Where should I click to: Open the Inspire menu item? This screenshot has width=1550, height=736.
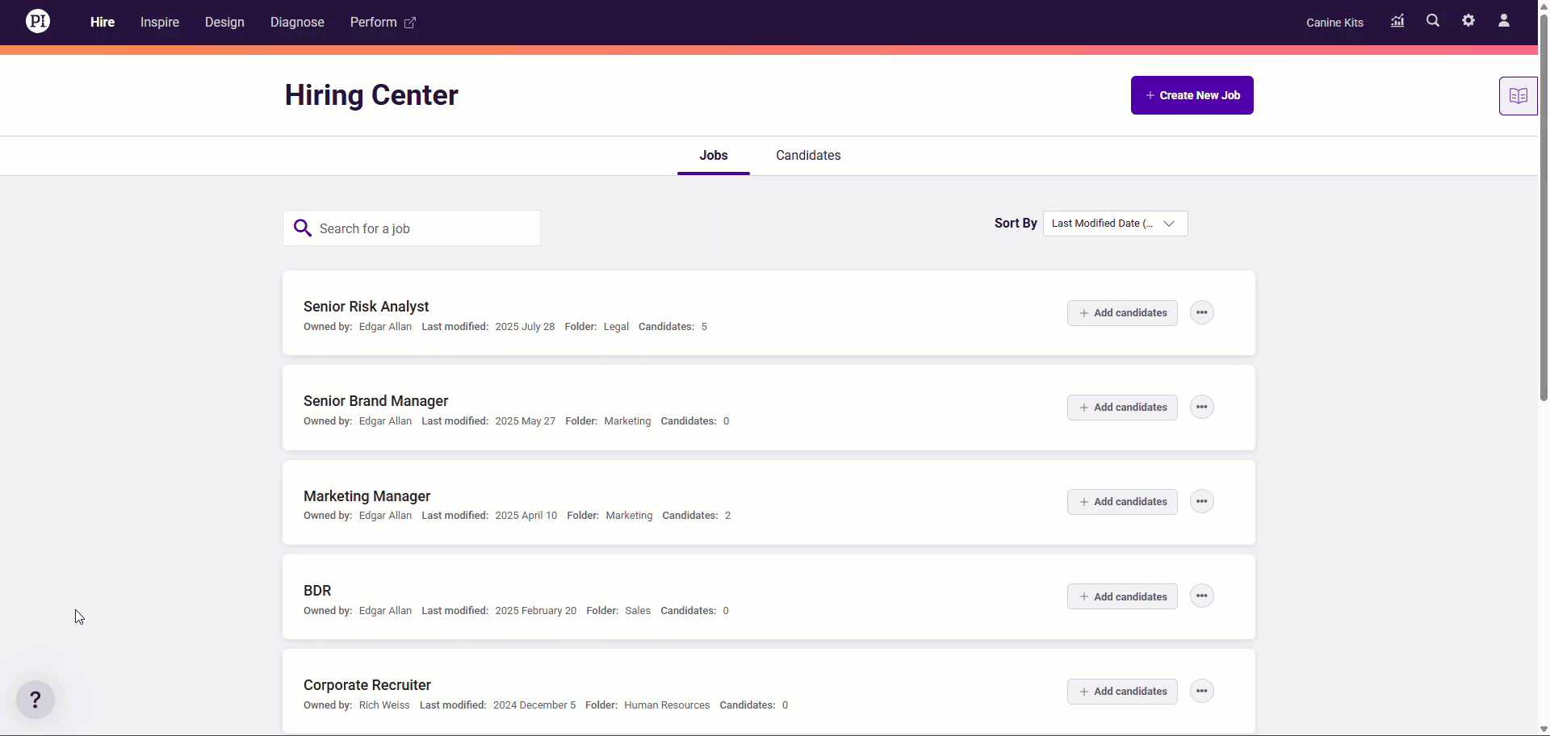coord(160,23)
